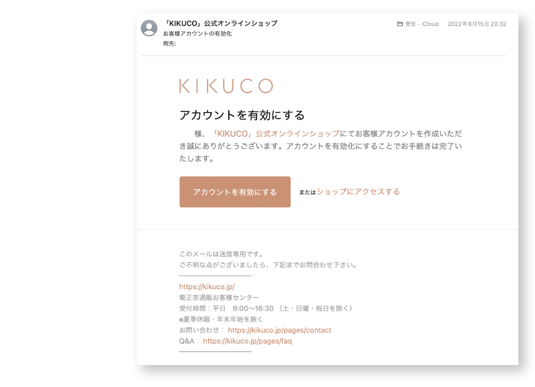Click the Q&A label in footer

click(x=187, y=341)
